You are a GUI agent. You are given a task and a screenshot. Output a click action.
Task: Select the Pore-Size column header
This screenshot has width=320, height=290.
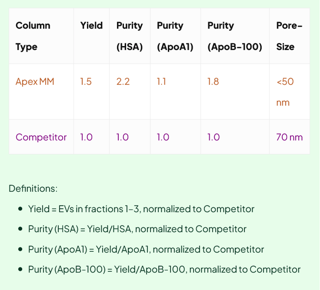pos(289,36)
